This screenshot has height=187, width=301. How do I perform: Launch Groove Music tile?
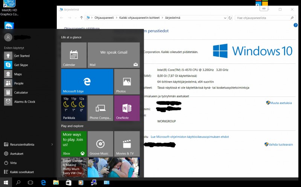(x=100, y=144)
